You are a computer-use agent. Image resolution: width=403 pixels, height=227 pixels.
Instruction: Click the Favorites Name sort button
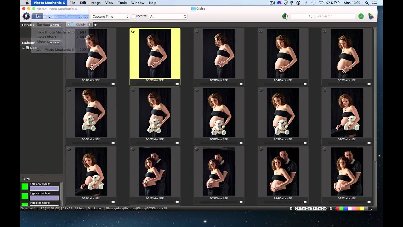coord(55,25)
